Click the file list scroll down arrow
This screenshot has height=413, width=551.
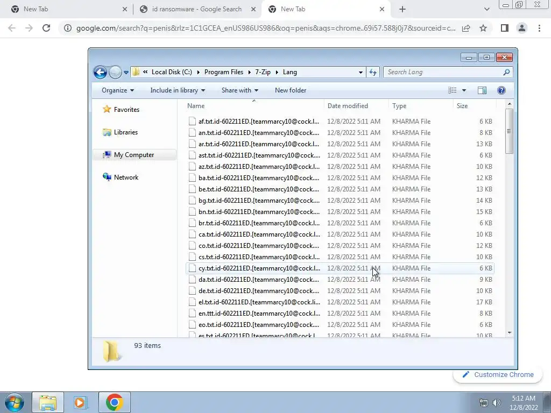click(x=510, y=332)
